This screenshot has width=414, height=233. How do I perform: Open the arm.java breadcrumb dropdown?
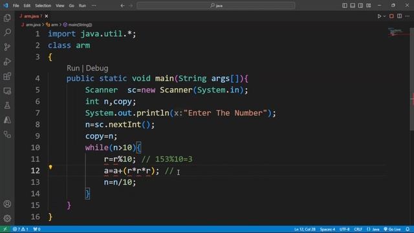31,25
